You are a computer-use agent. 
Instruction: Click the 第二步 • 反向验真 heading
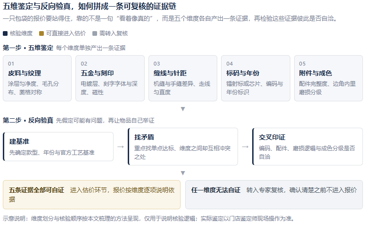(28, 121)
